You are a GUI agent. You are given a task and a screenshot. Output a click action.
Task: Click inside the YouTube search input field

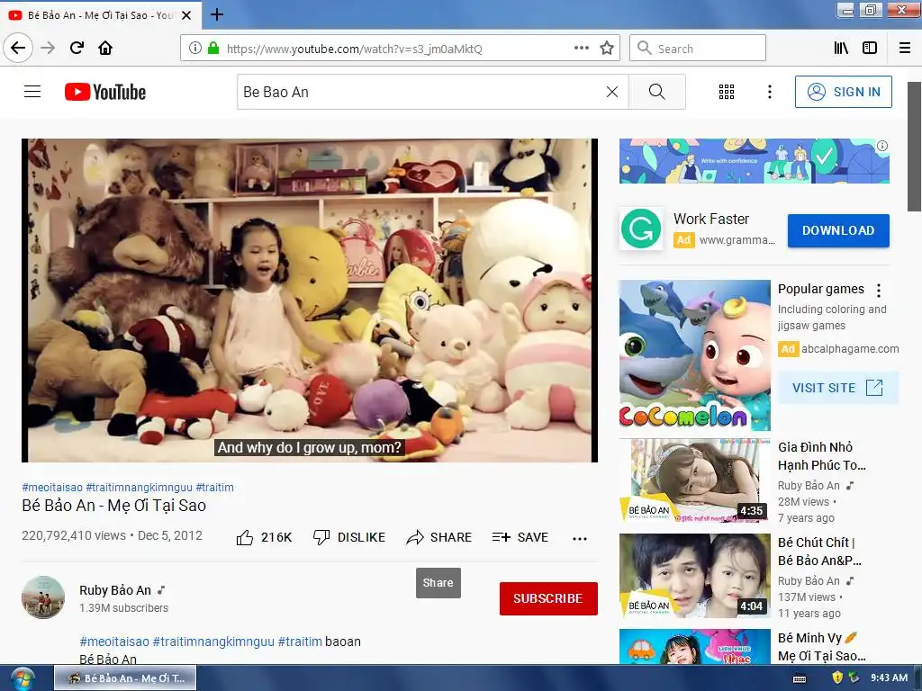(420, 92)
